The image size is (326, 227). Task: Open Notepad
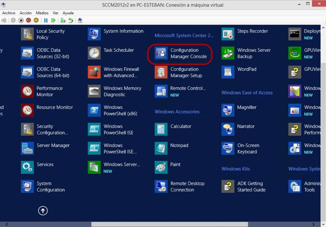tap(171, 148)
